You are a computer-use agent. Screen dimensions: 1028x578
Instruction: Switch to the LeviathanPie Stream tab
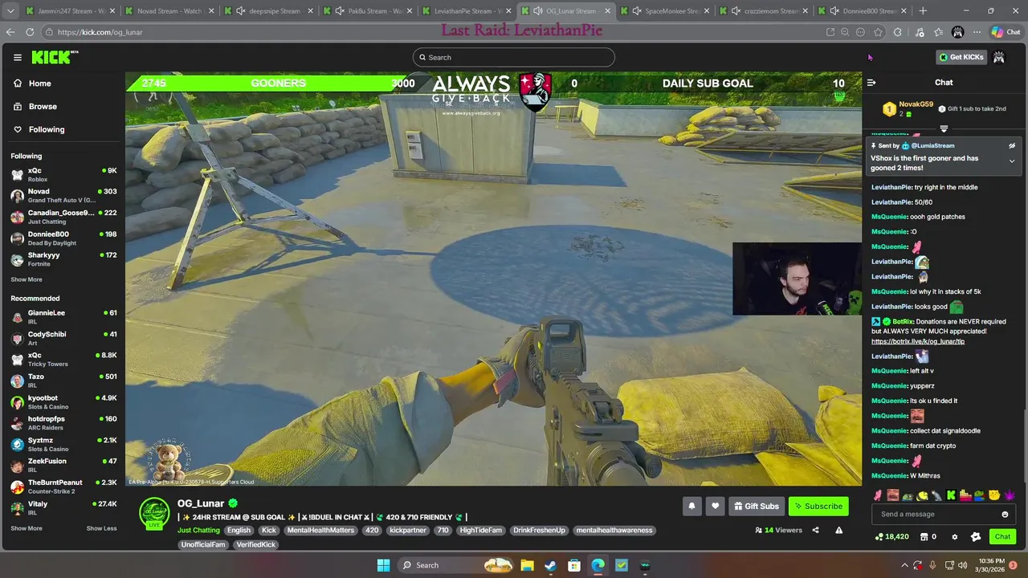(x=467, y=11)
